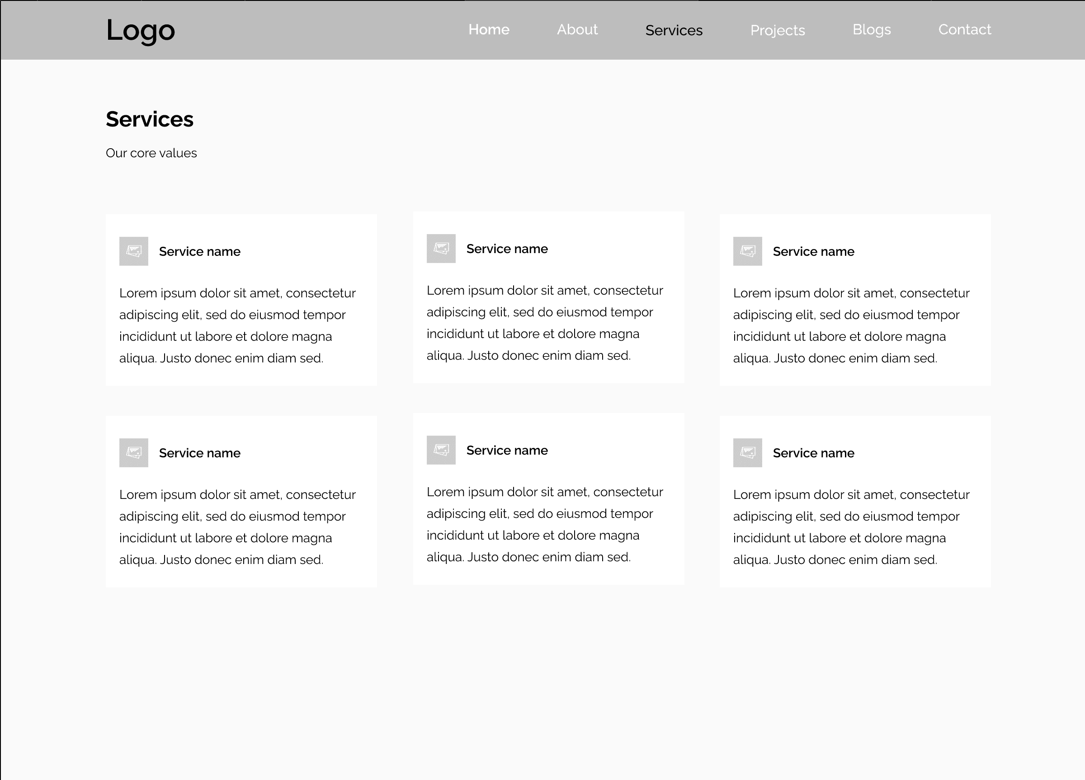The height and width of the screenshot is (780, 1085).
Task: Click the Service name title in bottom-right card
Action: (x=813, y=453)
